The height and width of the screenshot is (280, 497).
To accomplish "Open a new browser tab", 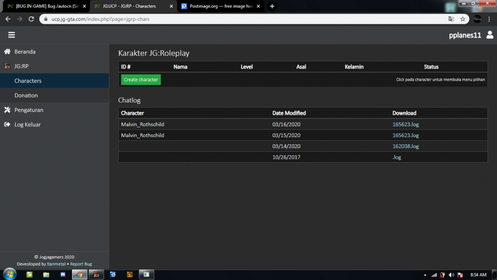I will pos(272,6).
